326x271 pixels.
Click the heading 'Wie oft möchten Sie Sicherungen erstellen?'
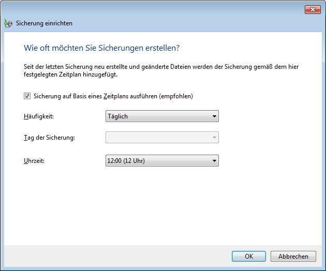coord(101,48)
